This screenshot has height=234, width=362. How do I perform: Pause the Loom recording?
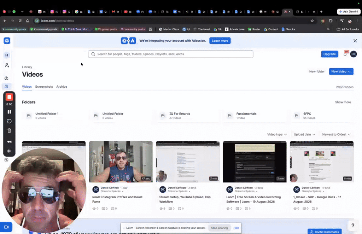click(9, 112)
